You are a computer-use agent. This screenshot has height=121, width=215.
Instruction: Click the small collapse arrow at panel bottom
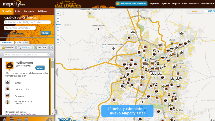(56, 112)
